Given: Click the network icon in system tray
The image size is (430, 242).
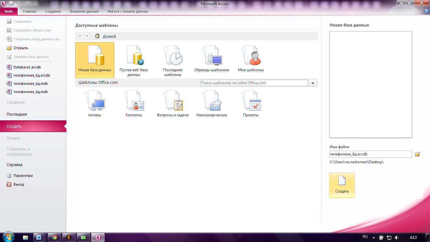Looking at the screenshot, I should pyautogui.click(x=389, y=237).
